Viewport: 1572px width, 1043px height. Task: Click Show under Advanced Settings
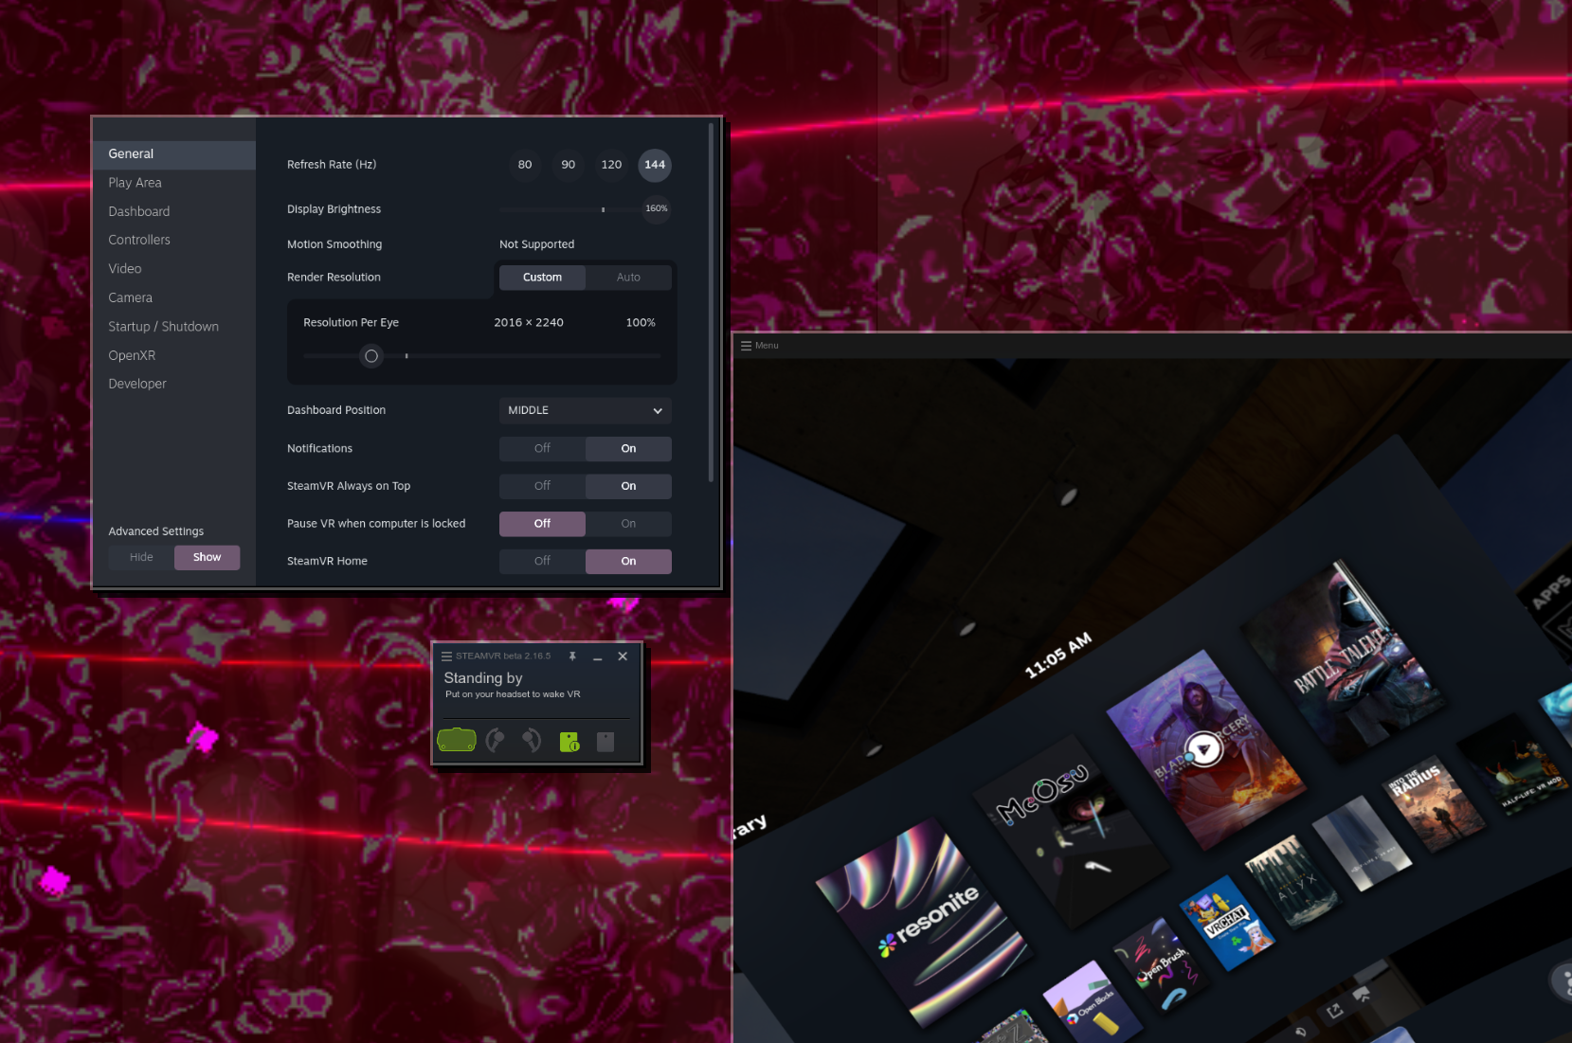pos(207,557)
